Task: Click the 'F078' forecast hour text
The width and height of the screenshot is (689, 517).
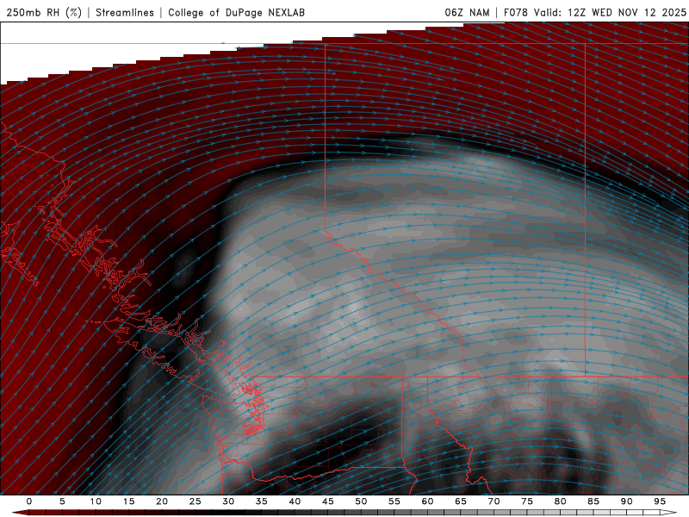Action: coord(516,12)
